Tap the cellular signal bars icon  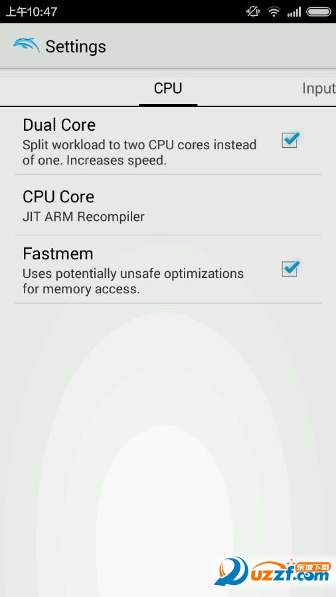[x=294, y=12]
